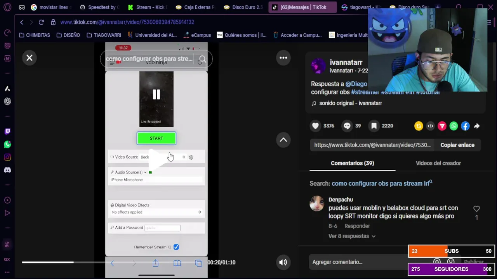Switch to Caja Externa browser tab
The image size is (497, 279).
[195, 7]
